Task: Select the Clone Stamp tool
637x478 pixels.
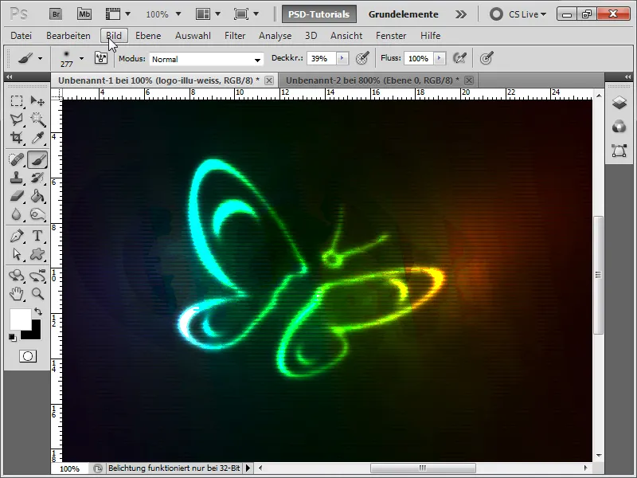Action: [x=17, y=178]
